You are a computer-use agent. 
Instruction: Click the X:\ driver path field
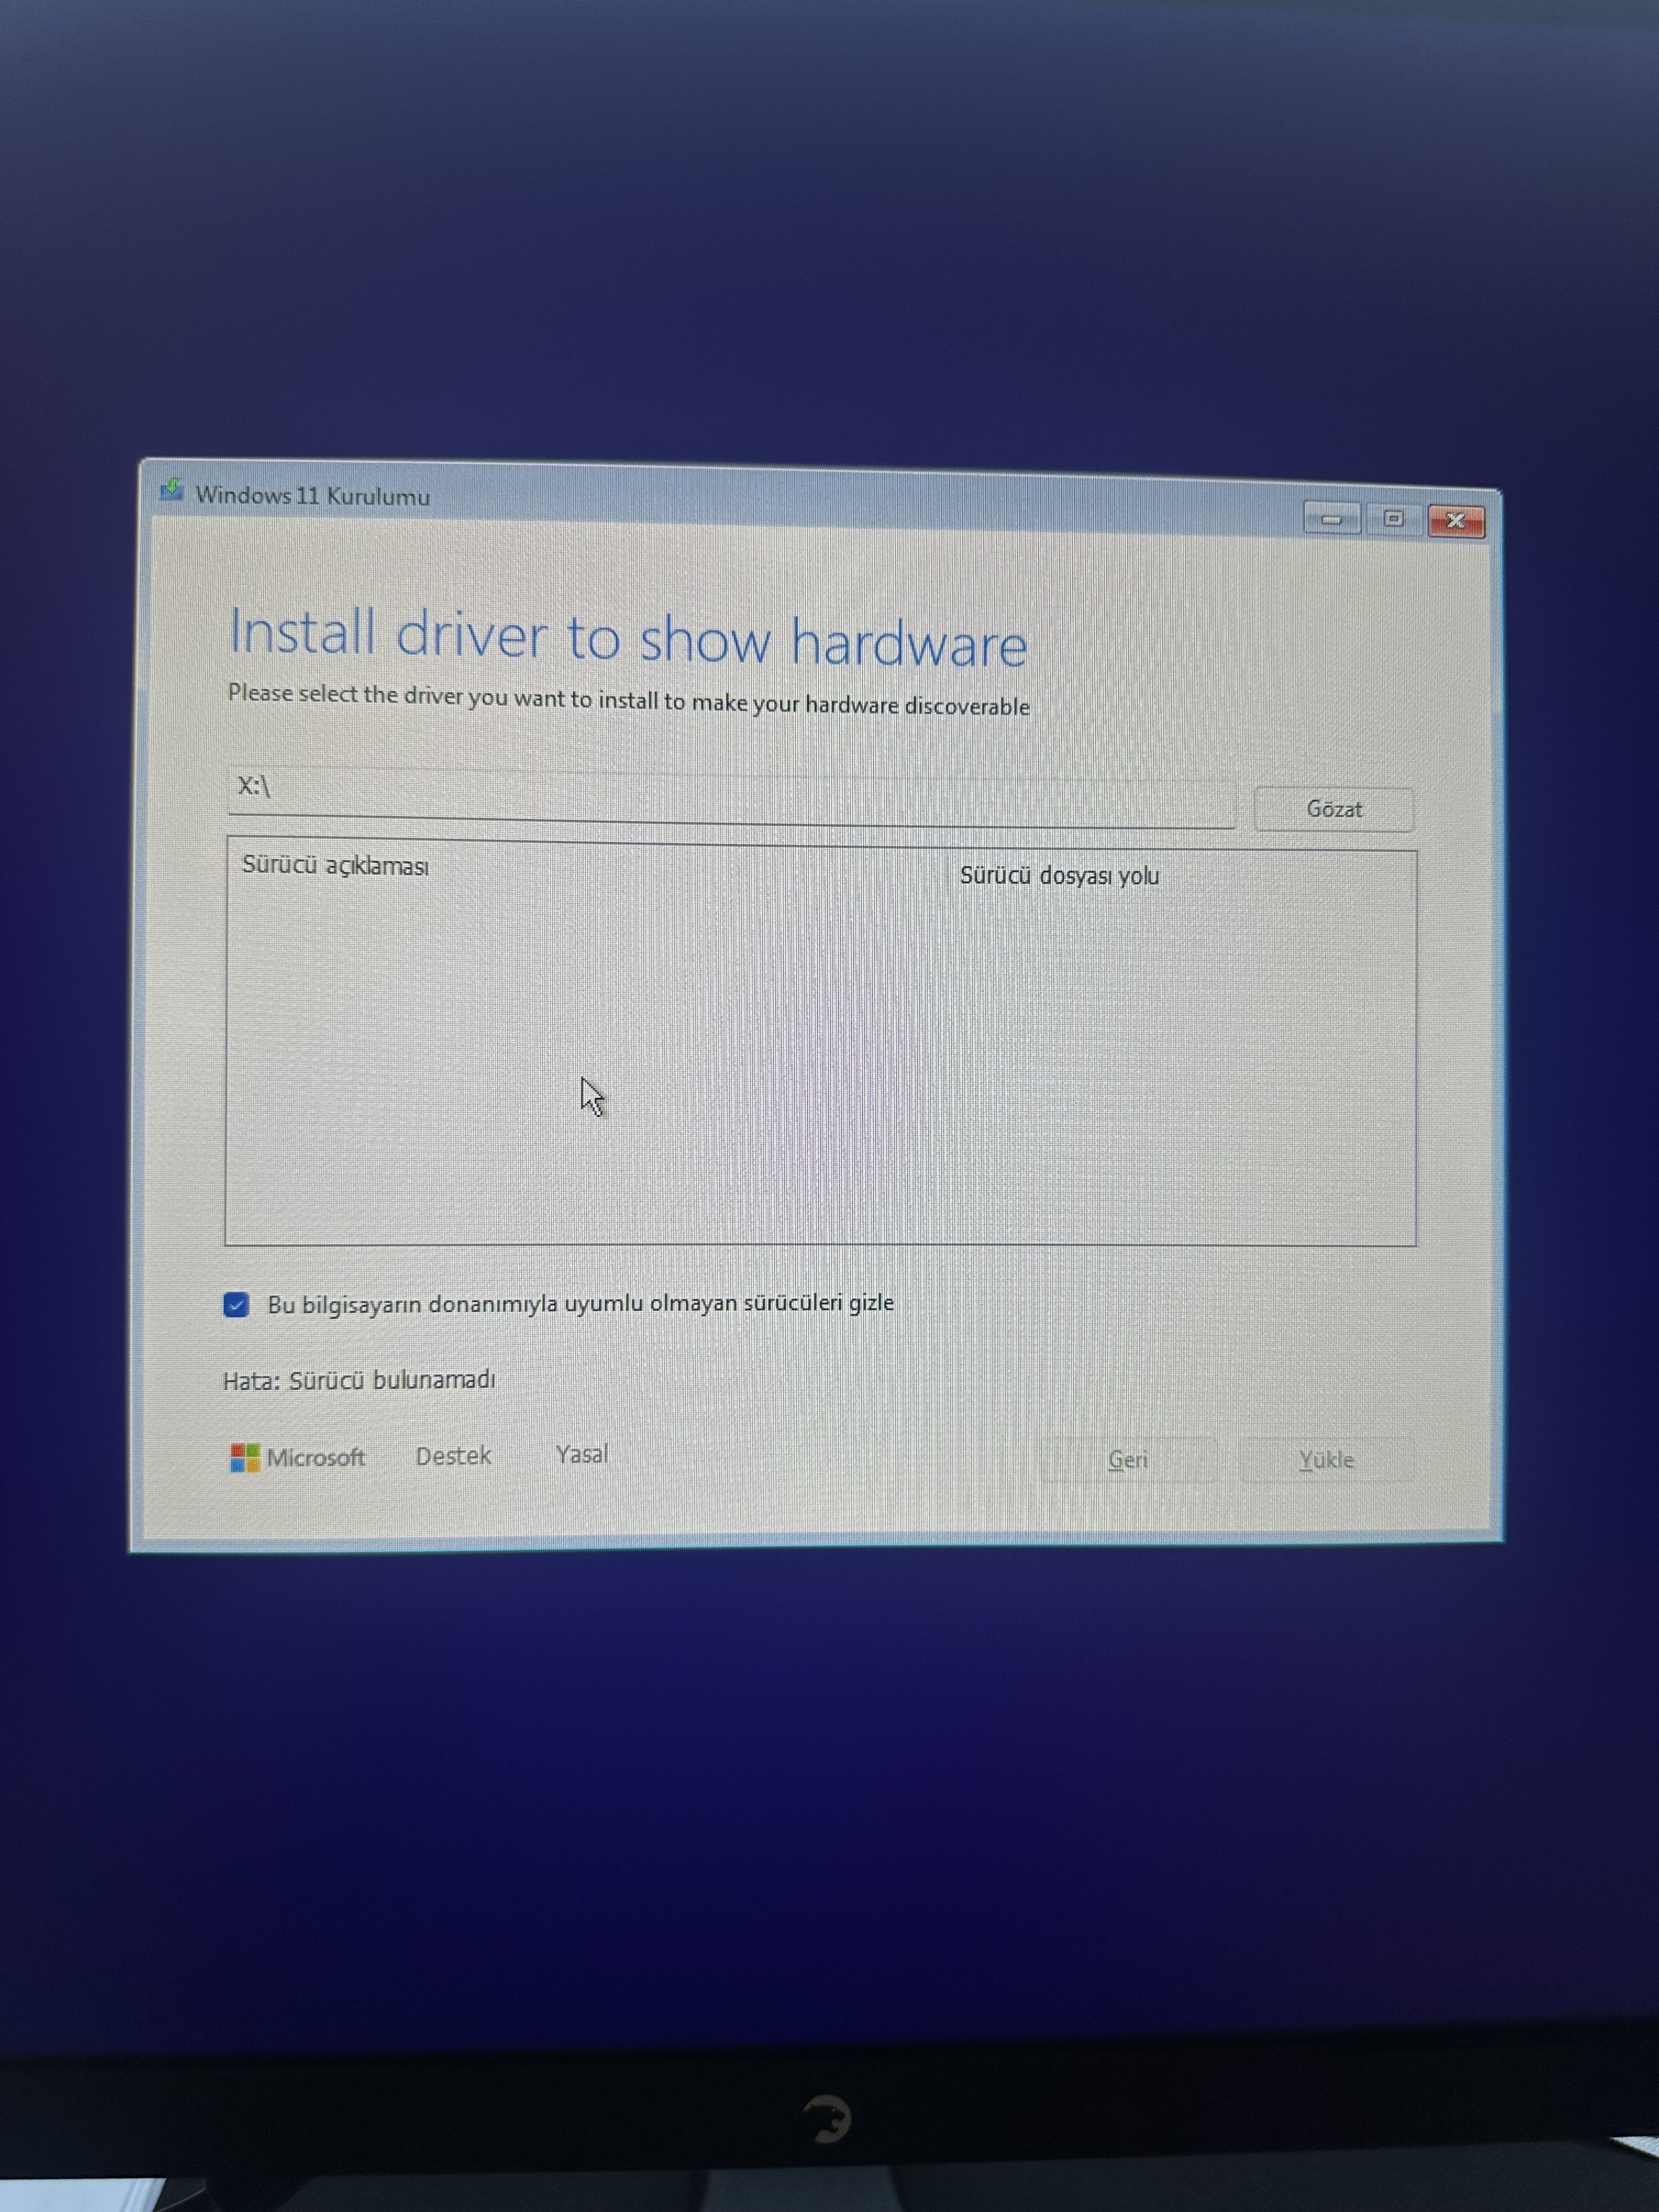(730, 796)
